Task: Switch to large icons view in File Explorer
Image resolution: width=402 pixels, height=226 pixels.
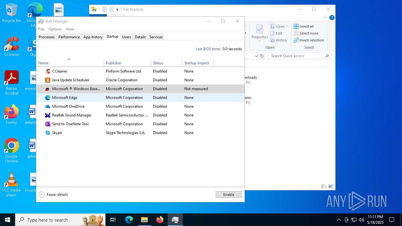Action: tap(331, 186)
